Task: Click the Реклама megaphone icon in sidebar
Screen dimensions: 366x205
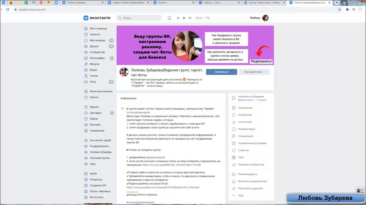Action: tap(86, 125)
